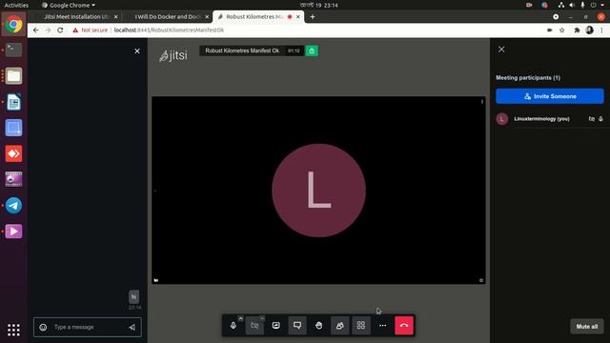610x343 pixels.
Task: Raise your hand
Action: click(318, 326)
